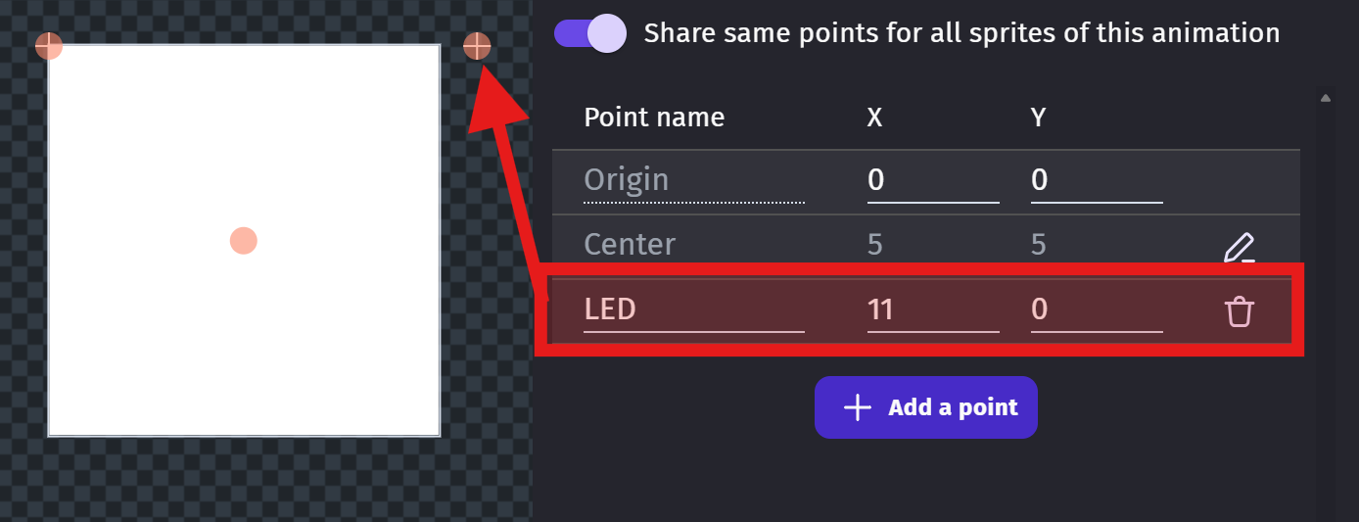
Task: Click the Origin X value field
Action: click(933, 180)
